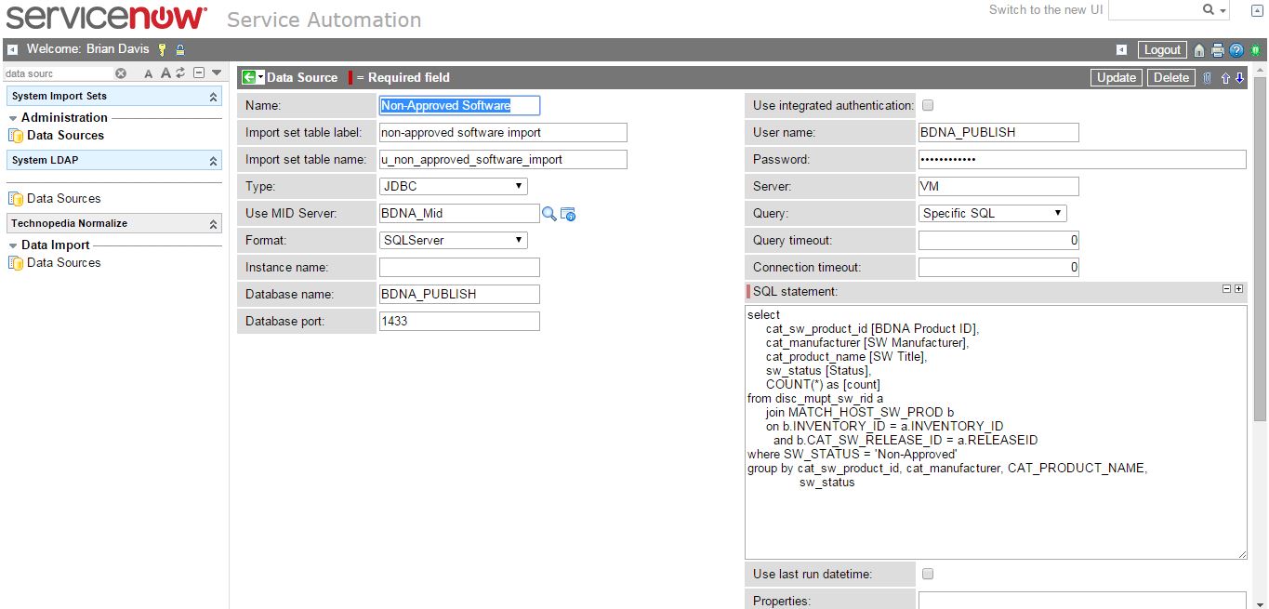
Task: Open the Query dropdown showing Specific SQL
Action: point(991,214)
